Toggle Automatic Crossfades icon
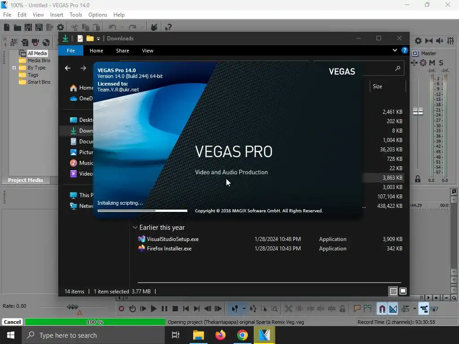 (393, 309)
